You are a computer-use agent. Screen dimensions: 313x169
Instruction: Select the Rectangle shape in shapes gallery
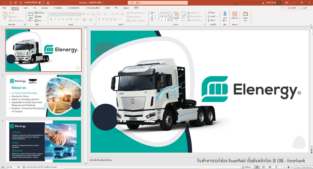coord(162,13)
